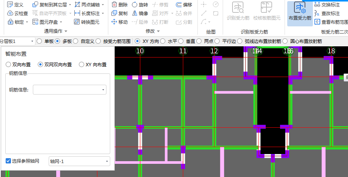Choose 弧线边布置放射筋 option

[240, 41]
